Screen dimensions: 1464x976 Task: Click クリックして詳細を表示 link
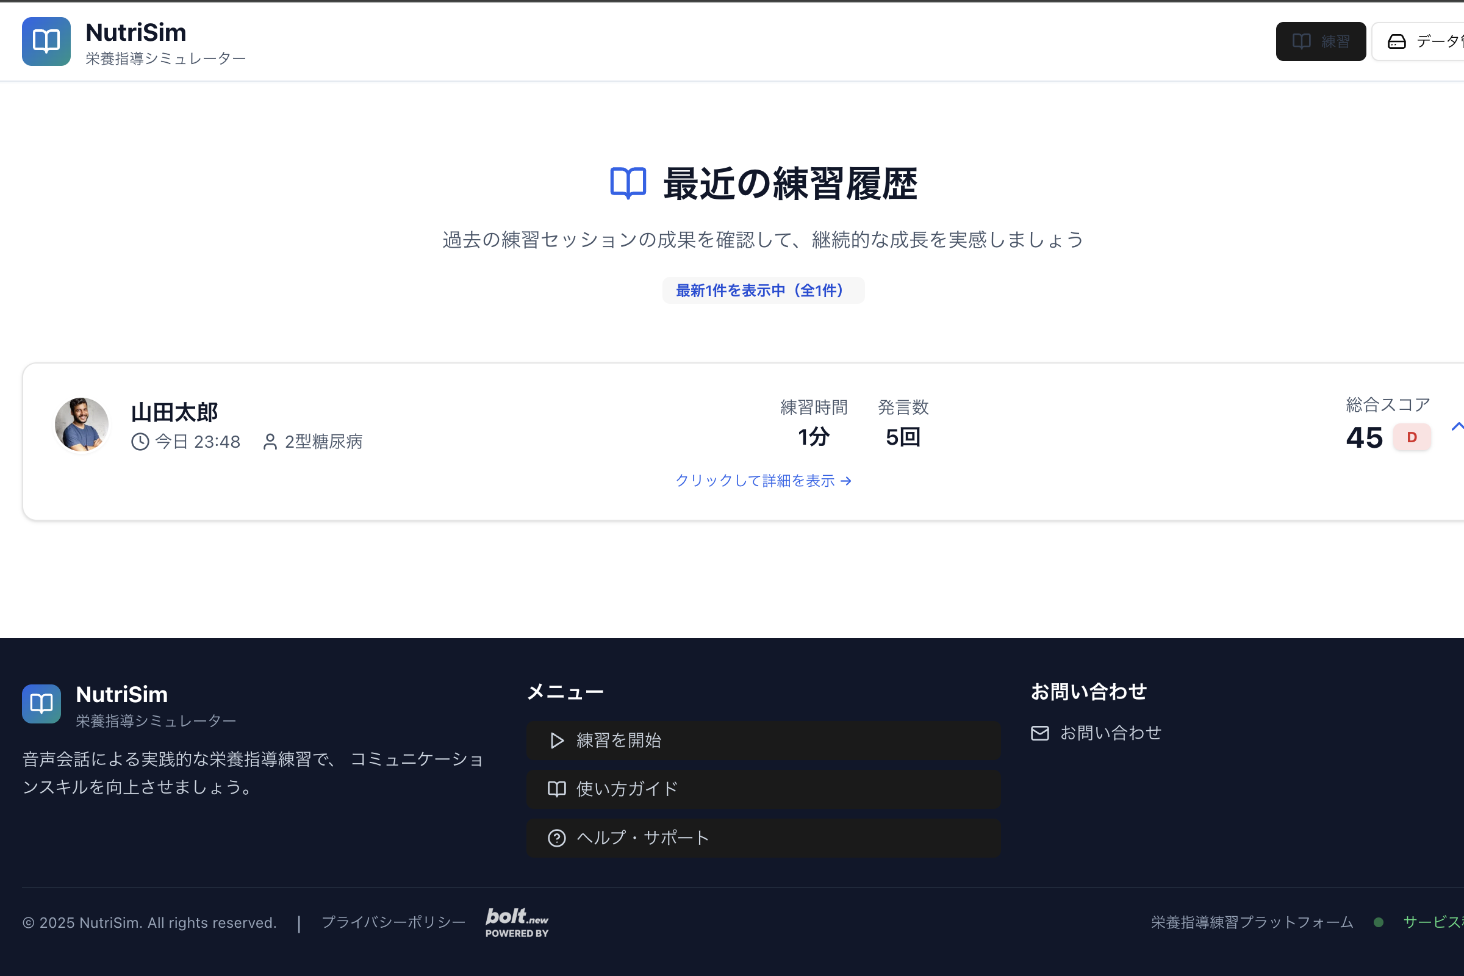tap(763, 481)
